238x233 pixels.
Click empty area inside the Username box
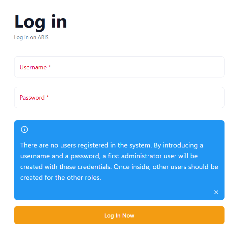pos(137,67)
